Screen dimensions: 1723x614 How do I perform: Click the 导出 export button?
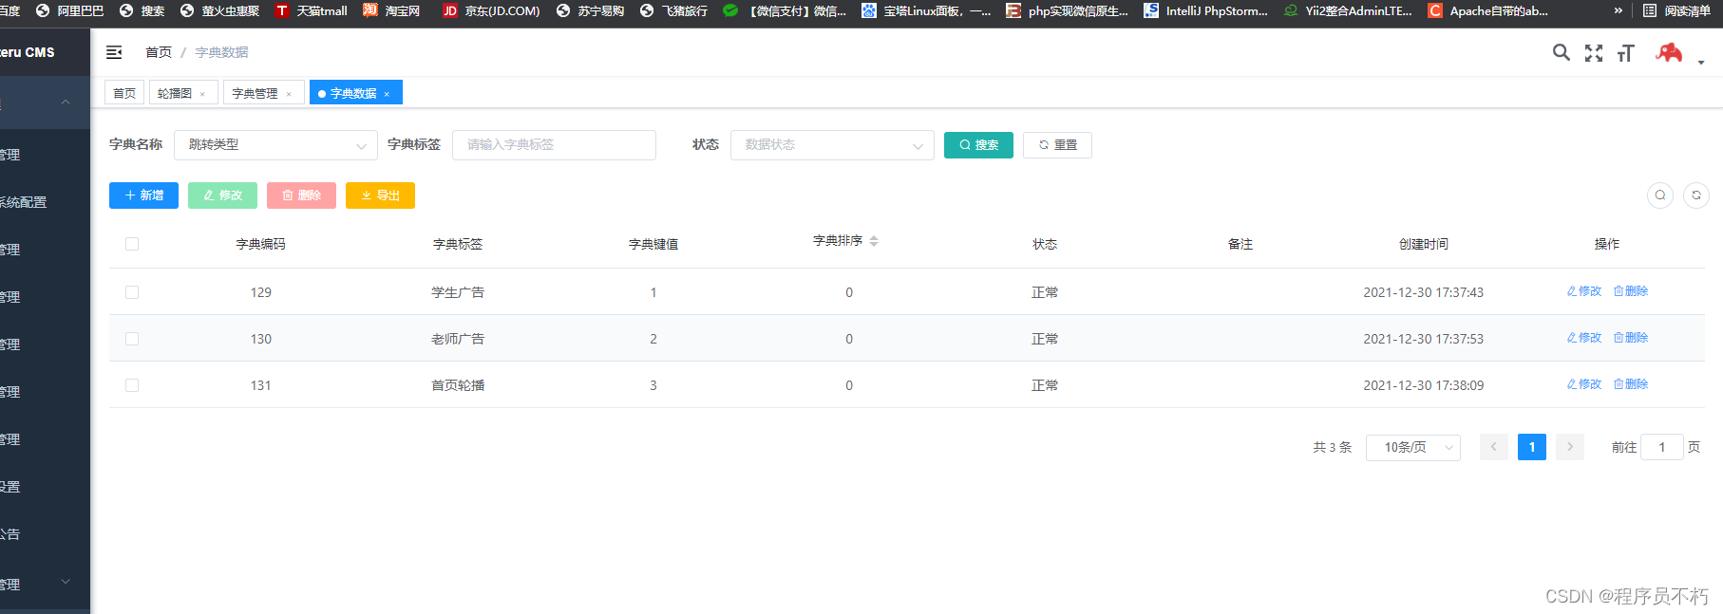point(380,195)
